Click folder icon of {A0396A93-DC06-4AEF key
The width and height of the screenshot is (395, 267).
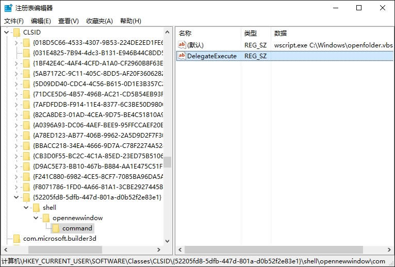point(26,125)
